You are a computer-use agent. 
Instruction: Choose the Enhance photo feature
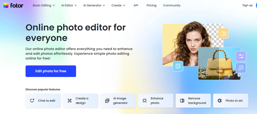point(156,100)
